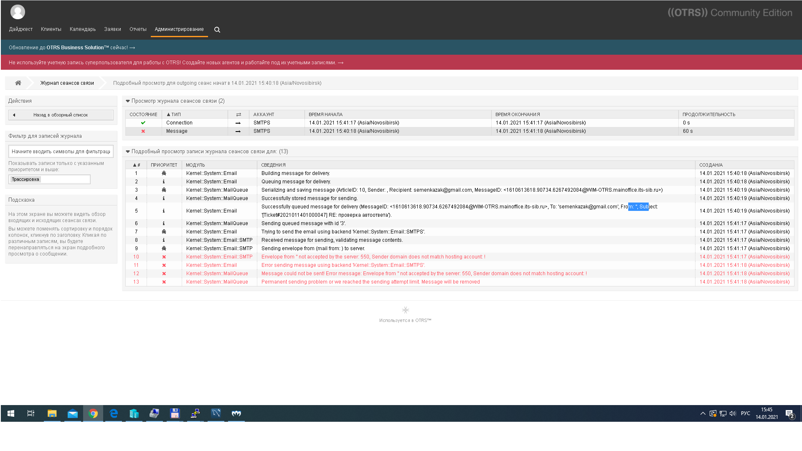Open Отчеты menu
Screen dimensions: 802x451
pos(138,29)
